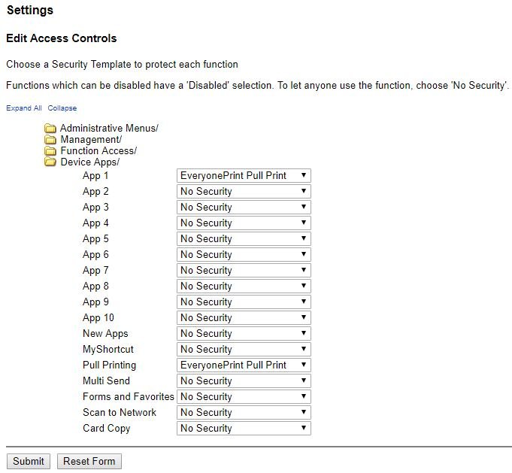The image size is (512, 473).
Task: Open the Pull Printing security dropdown
Action: (244, 365)
